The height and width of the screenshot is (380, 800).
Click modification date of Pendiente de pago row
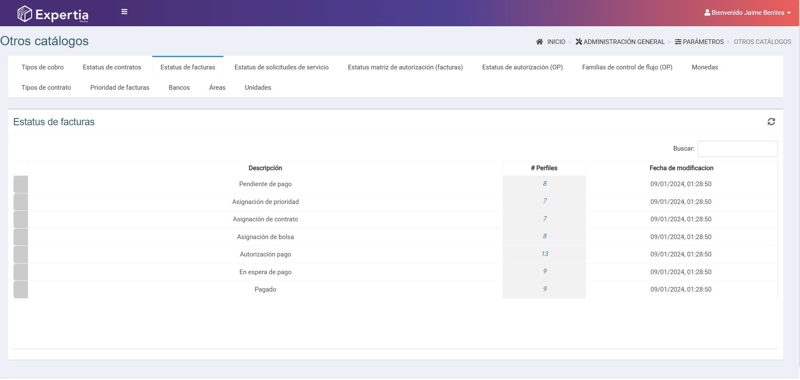(681, 184)
